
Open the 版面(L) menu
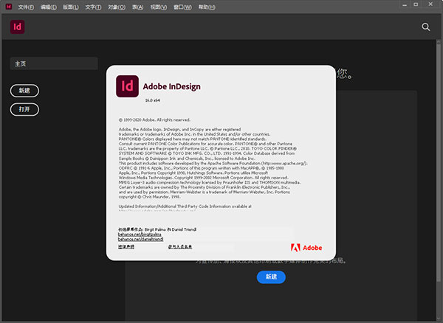click(69, 6)
